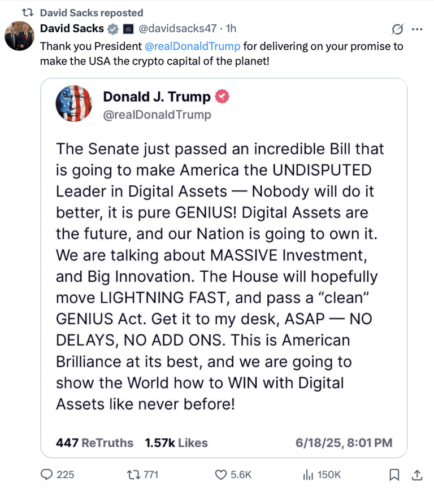The width and height of the screenshot is (434, 488).
Task: Open the Grok slashed-circle icon on the post
Action: click(397, 29)
